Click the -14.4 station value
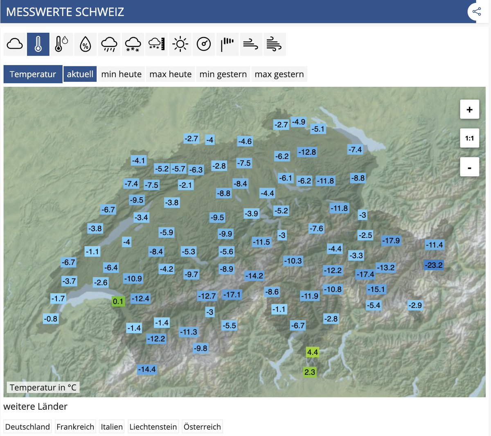This screenshot has width=491, height=436. pos(147,369)
